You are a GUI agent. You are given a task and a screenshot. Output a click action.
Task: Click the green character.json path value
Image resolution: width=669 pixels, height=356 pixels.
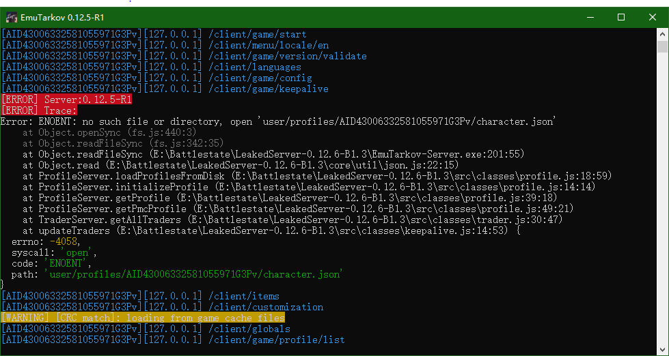[x=194, y=273]
